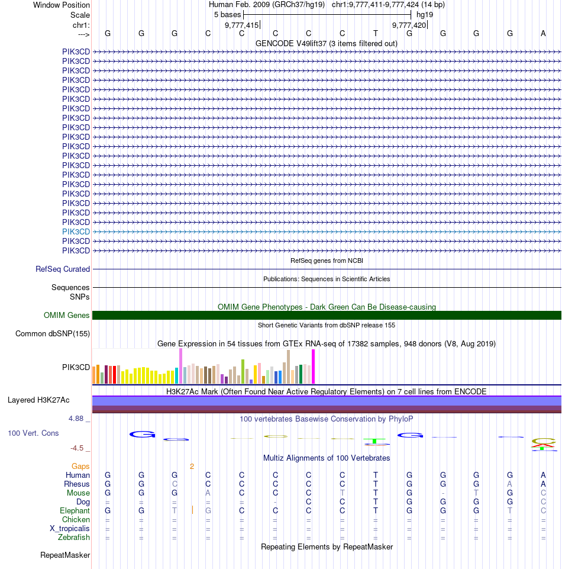
Task: Click the RefSeq Curated track label
Action: 63,269
